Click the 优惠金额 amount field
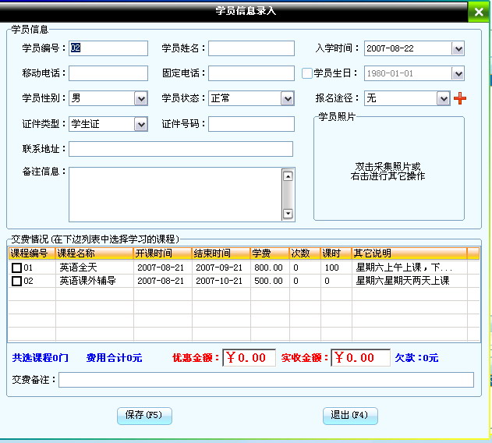 pos(249,358)
